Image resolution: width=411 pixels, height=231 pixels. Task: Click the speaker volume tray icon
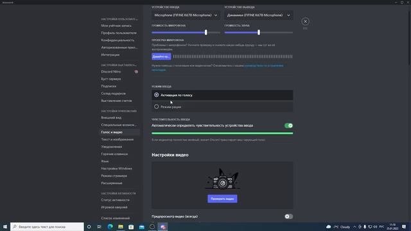(x=375, y=227)
